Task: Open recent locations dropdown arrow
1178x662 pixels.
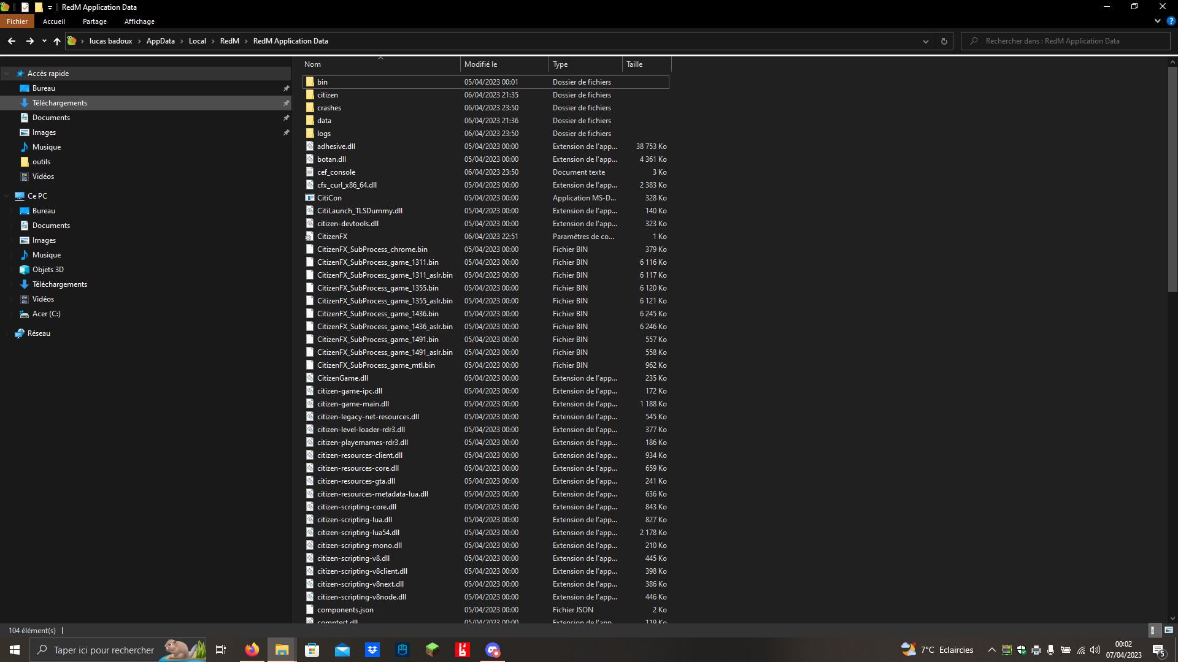Action: (x=44, y=41)
